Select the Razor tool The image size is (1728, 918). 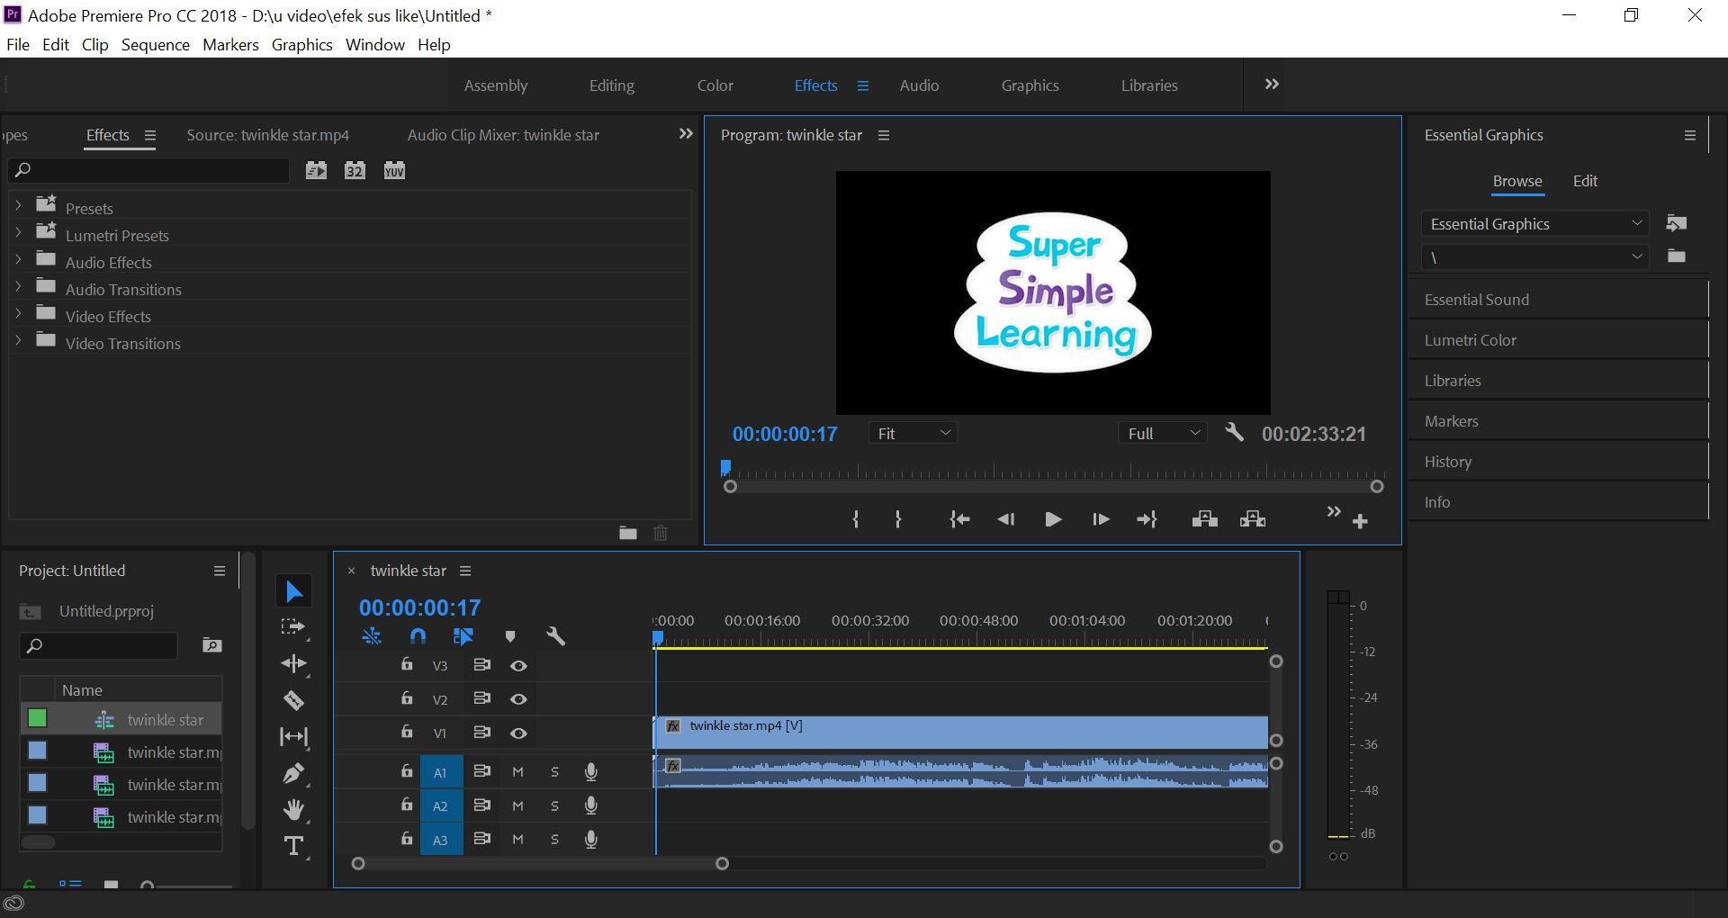294,700
